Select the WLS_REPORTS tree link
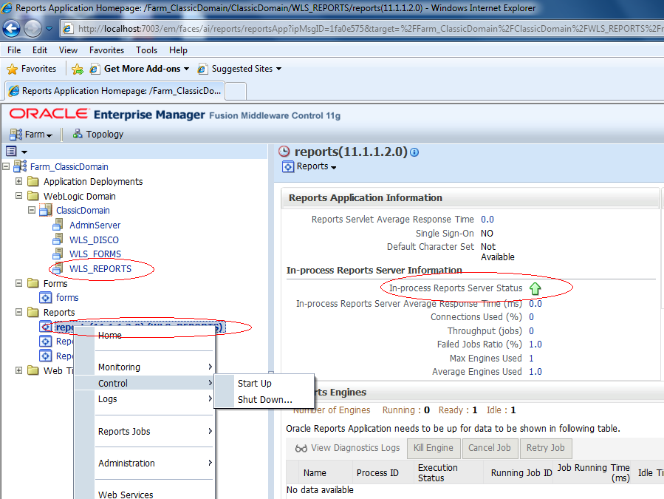This screenshot has width=664, height=499. (100, 269)
